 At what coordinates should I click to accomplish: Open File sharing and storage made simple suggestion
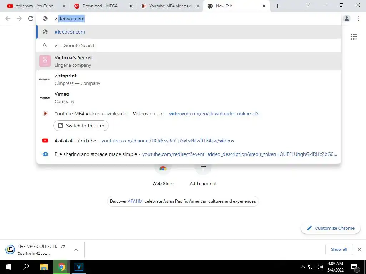[189, 154]
